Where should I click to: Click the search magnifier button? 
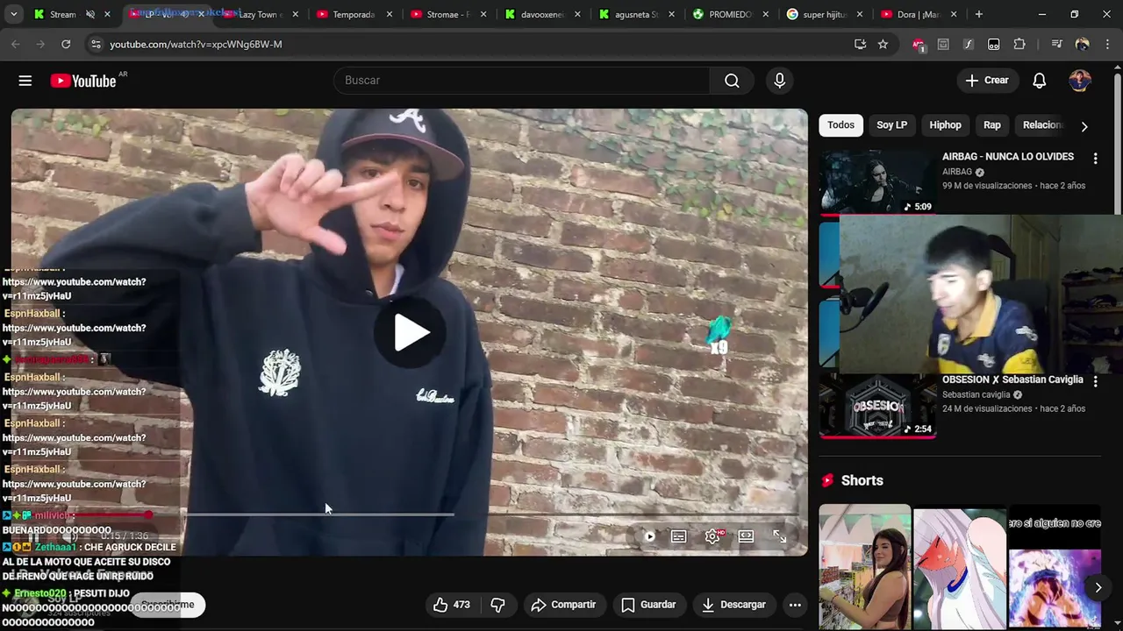point(732,81)
